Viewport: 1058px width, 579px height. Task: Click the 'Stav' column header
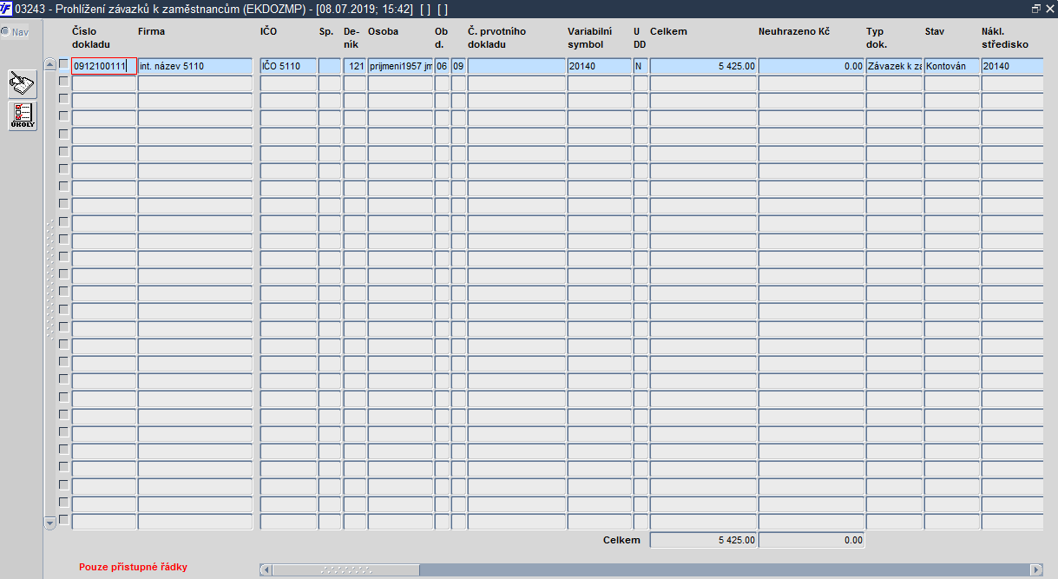click(934, 31)
